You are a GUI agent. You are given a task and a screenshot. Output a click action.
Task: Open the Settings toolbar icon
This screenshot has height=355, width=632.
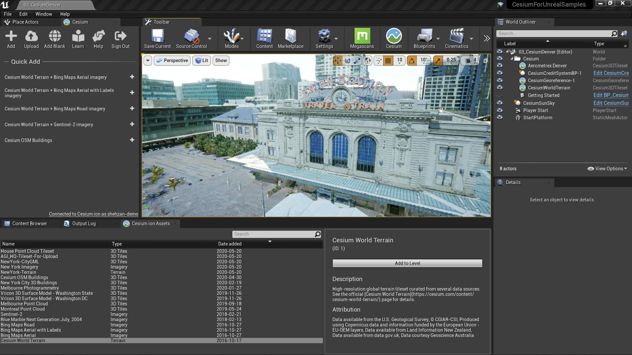point(324,38)
